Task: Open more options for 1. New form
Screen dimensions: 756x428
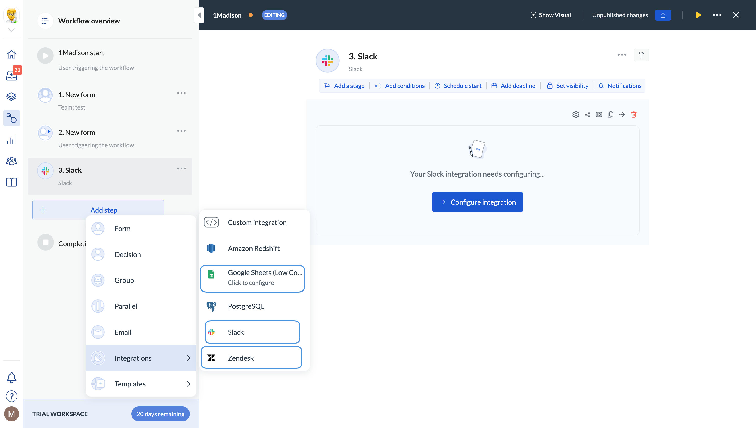Action: [182, 93]
